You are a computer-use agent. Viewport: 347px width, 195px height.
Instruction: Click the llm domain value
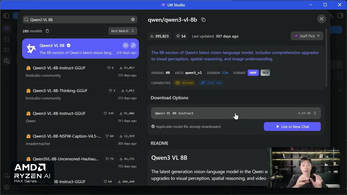[x=225, y=73]
